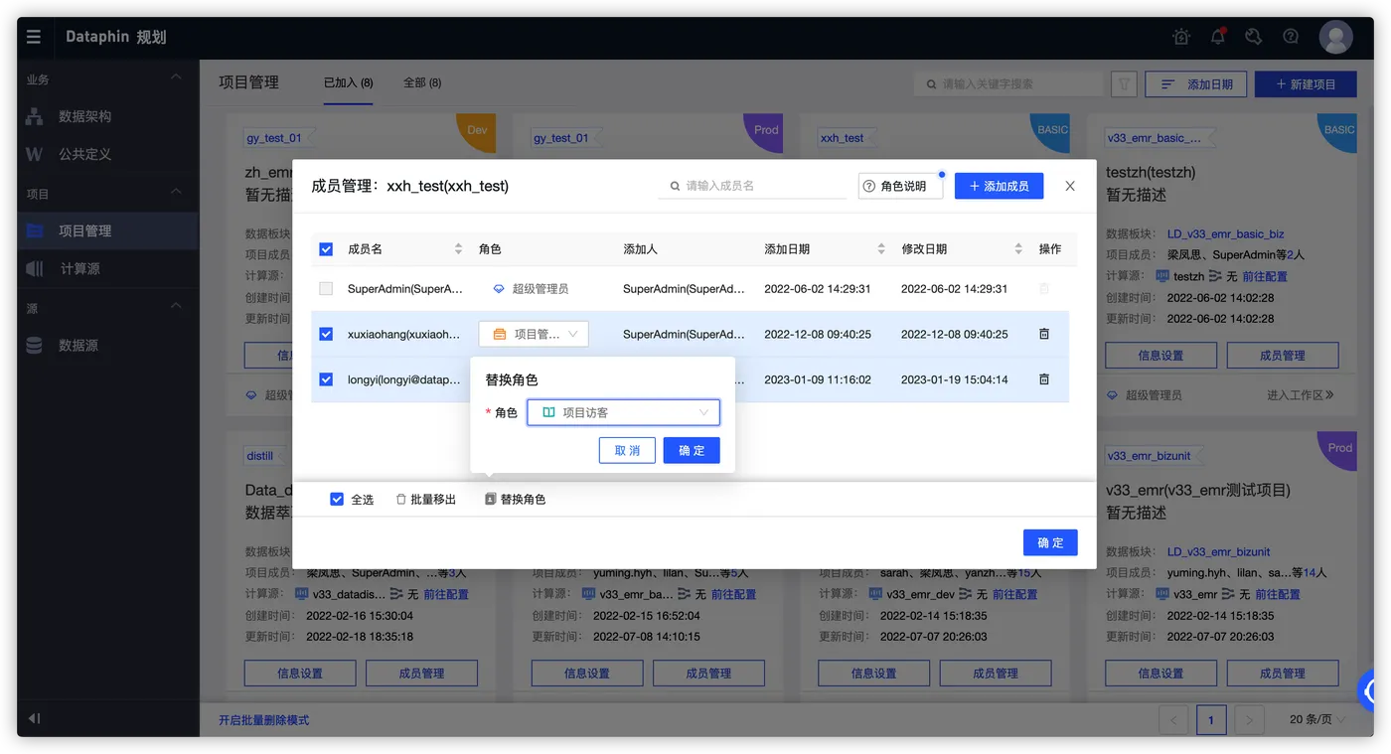The width and height of the screenshot is (1391, 754).
Task: Click the alarm light icon in top bar
Action: 1180,37
